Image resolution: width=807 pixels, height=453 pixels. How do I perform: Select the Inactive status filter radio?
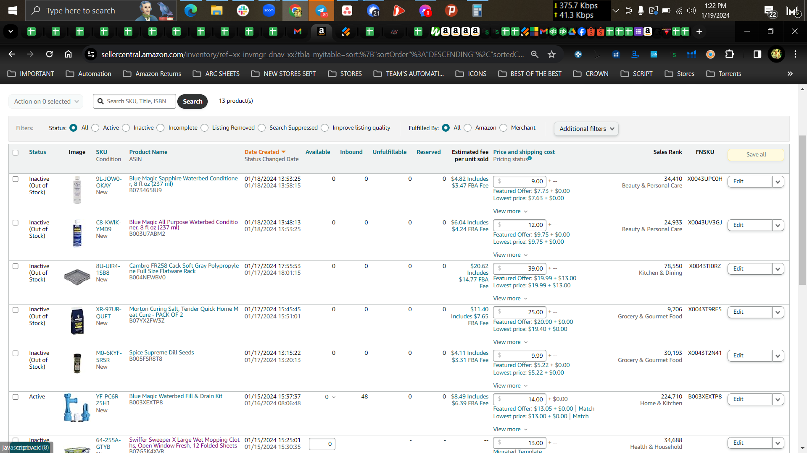point(126,128)
